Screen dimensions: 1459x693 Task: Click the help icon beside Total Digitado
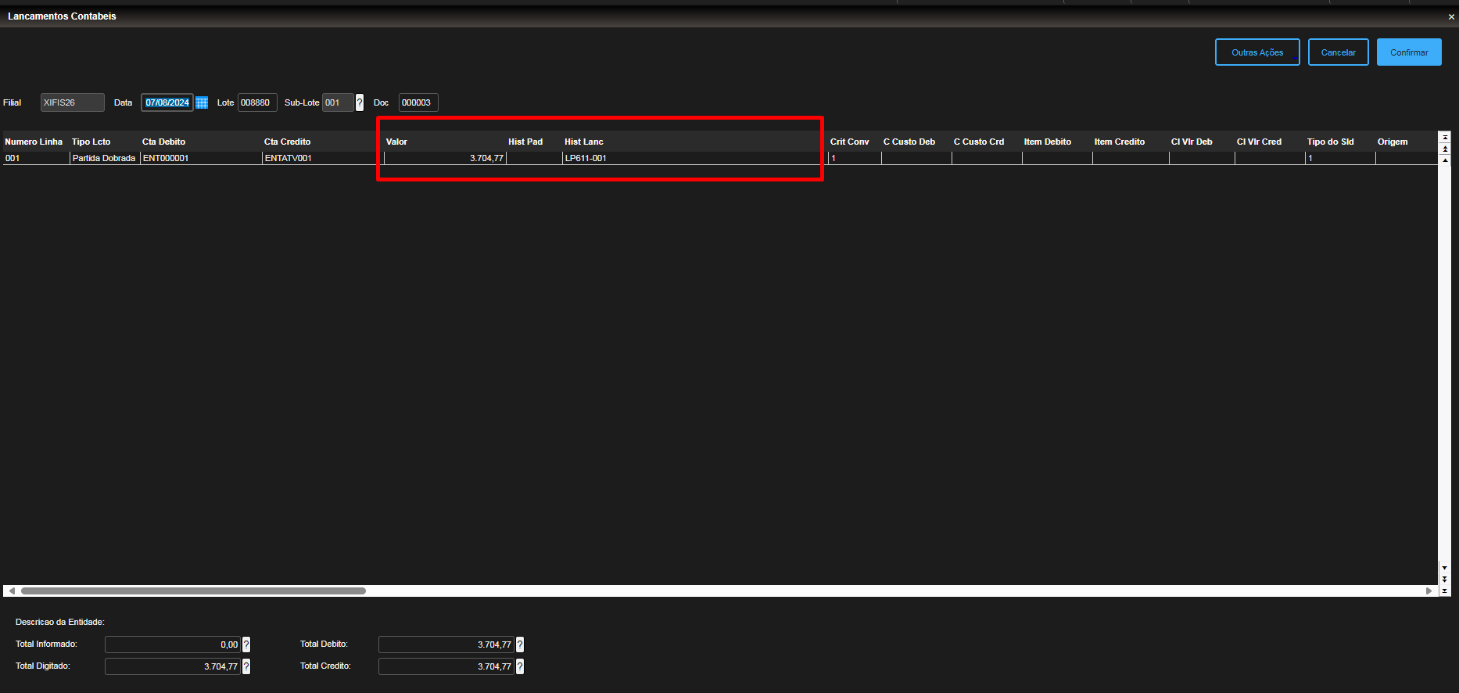pos(246,666)
